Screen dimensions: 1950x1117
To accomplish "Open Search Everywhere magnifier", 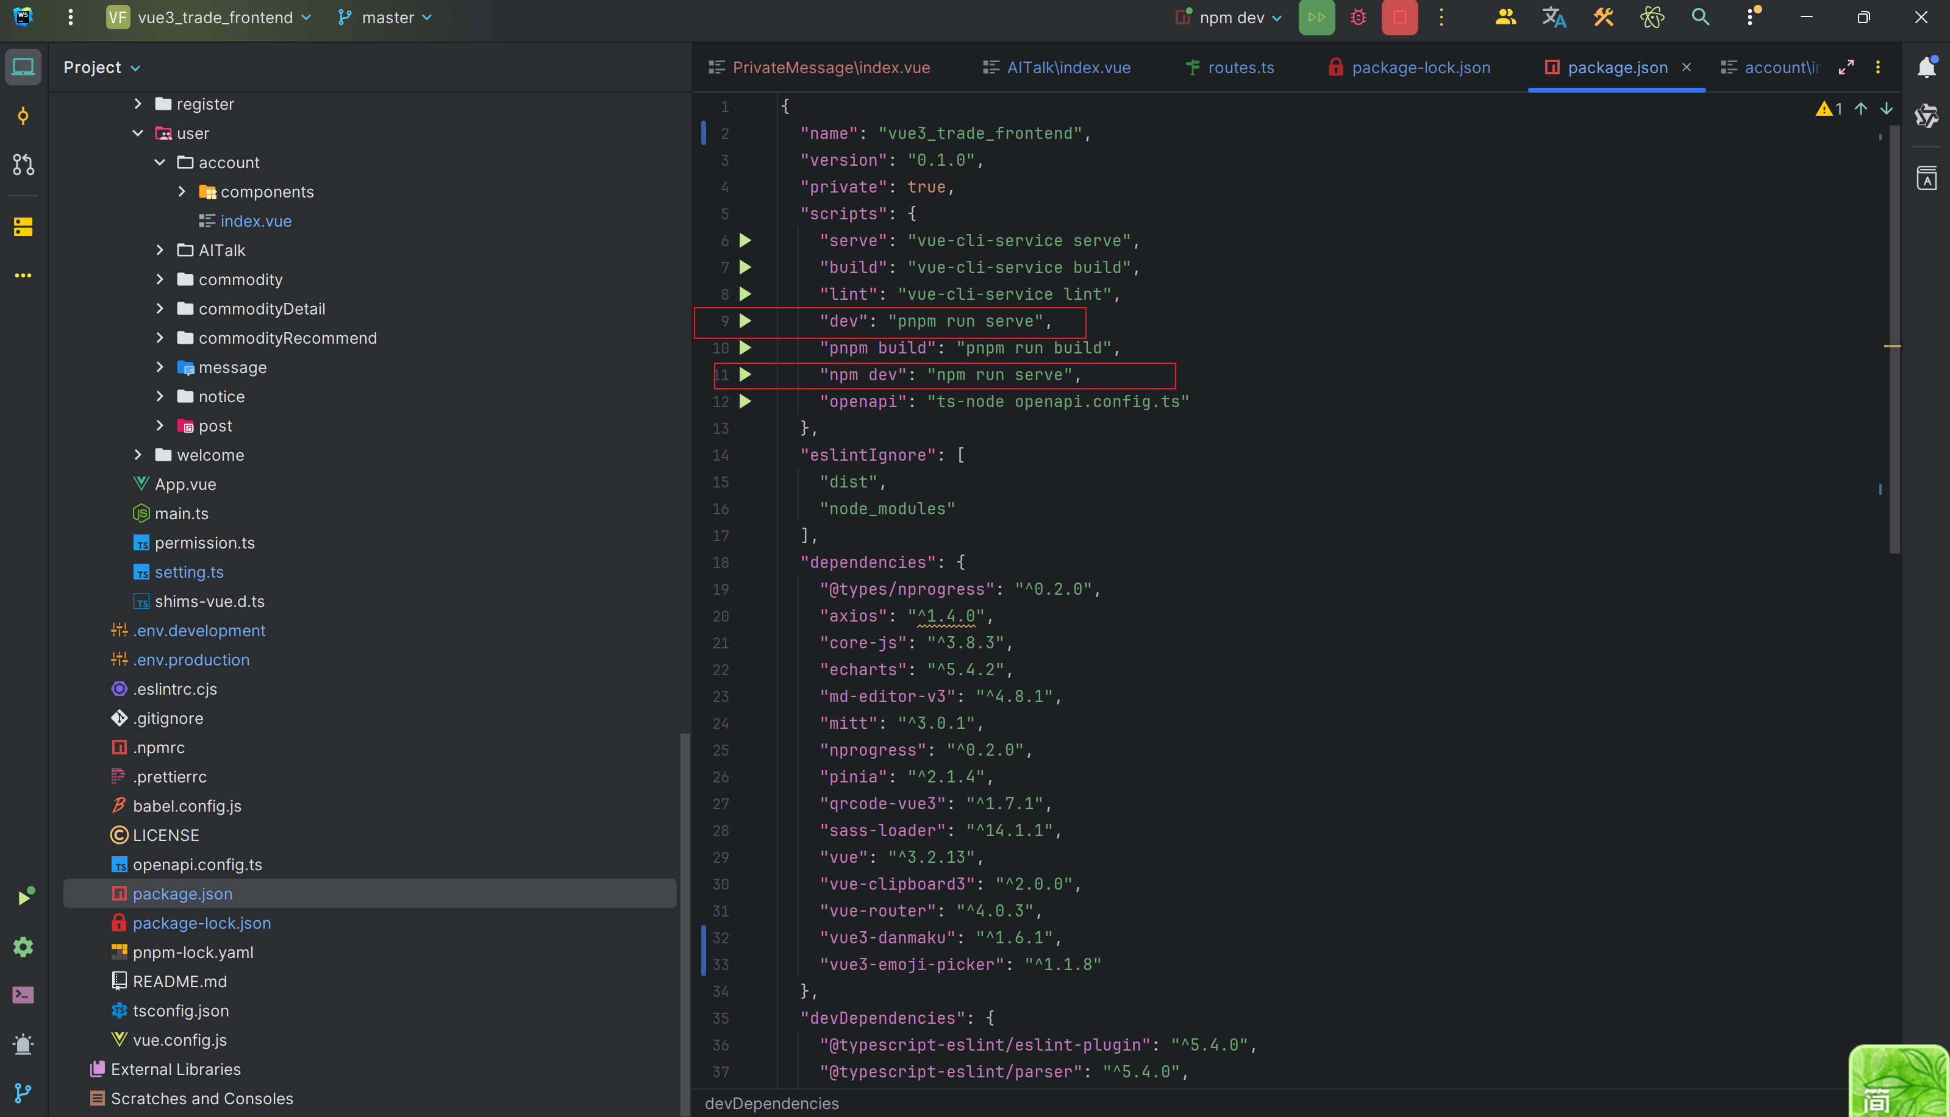I will (x=1701, y=18).
